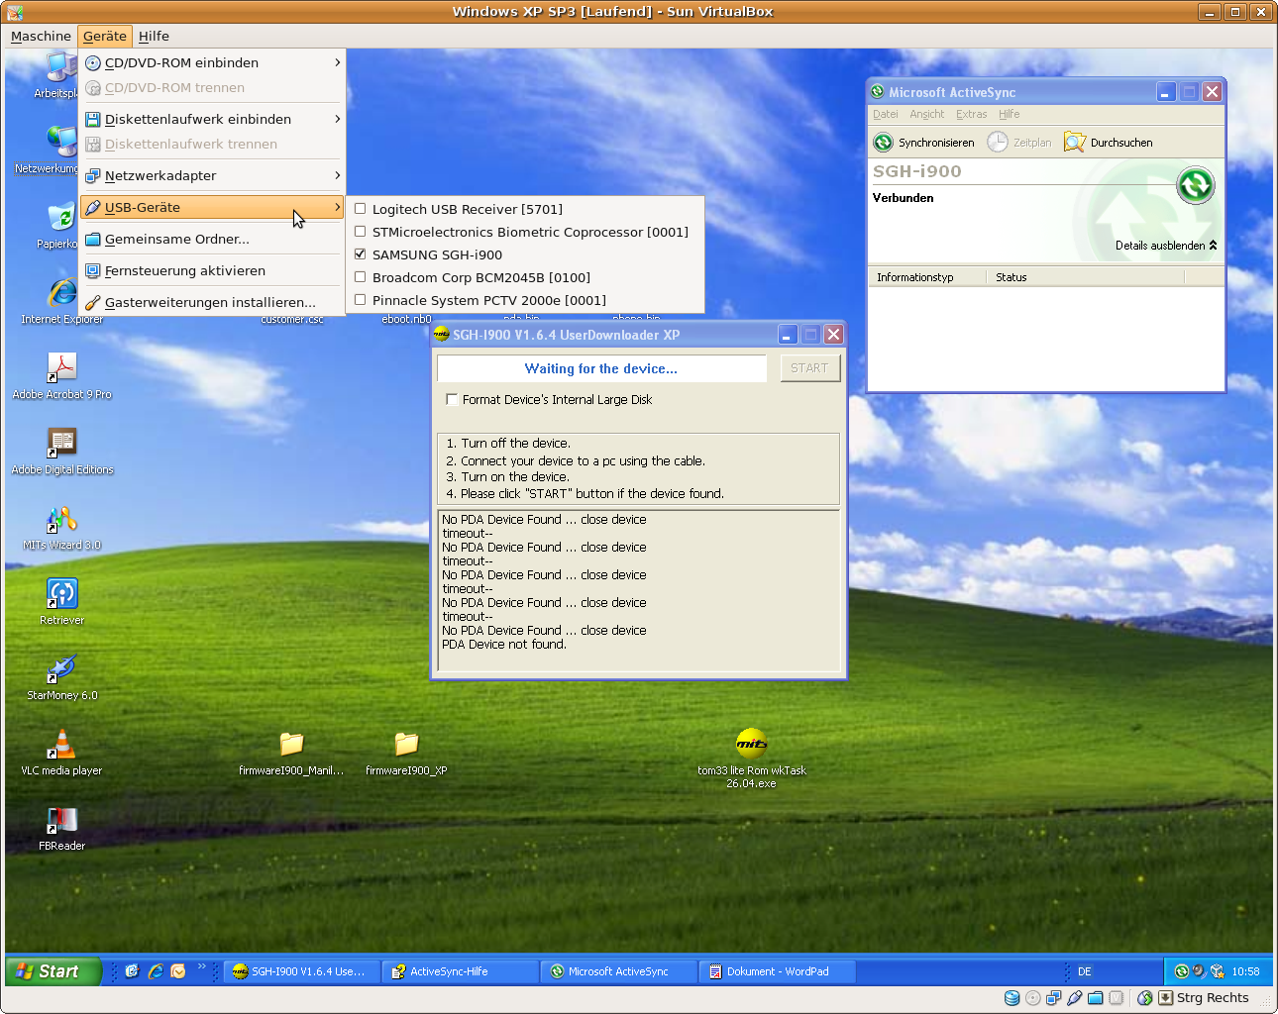Uncheck SAMSUNG SGH-i900 USB device
Image resolution: width=1278 pixels, height=1014 pixels.
[361, 254]
